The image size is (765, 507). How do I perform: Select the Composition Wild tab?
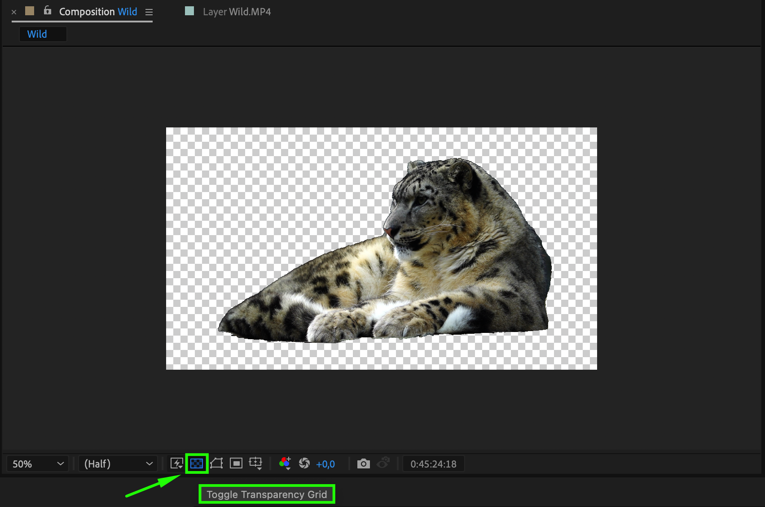click(98, 12)
